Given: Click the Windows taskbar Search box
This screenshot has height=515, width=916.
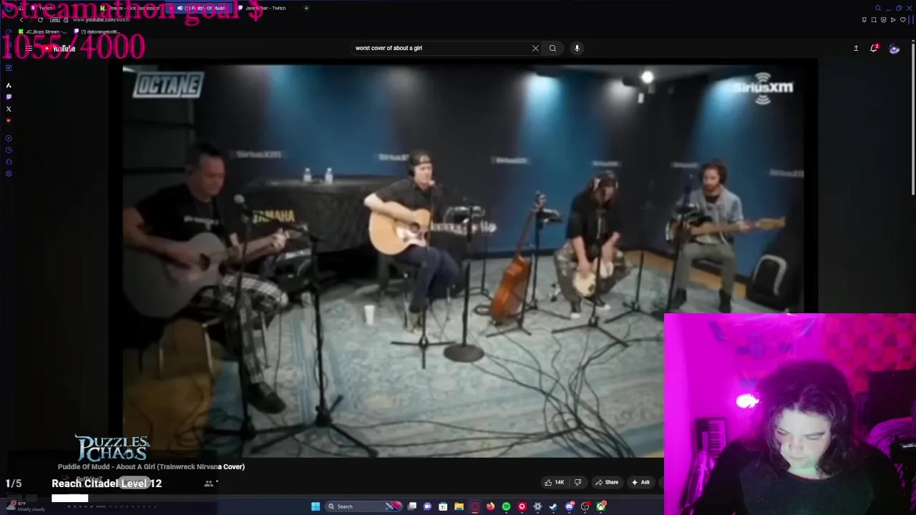Looking at the screenshot, I should coord(364,506).
